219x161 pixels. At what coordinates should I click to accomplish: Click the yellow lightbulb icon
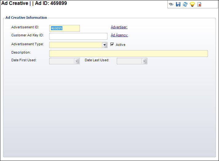(x=192, y=5)
